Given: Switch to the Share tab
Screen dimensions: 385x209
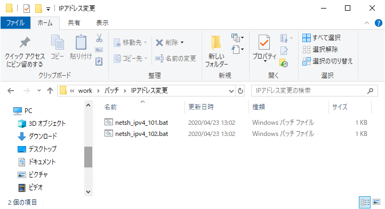Looking at the screenshot, I should coord(74,23).
